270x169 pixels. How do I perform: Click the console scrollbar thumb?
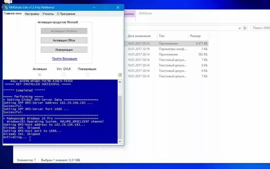point(120,117)
